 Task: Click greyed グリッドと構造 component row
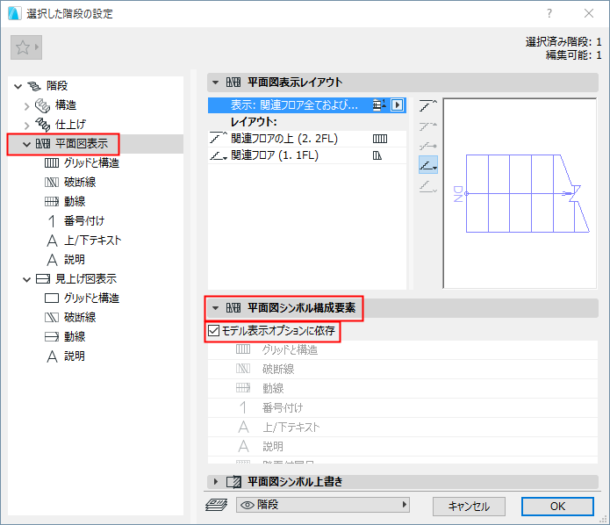pyautogui.click(x=403, y=350)
